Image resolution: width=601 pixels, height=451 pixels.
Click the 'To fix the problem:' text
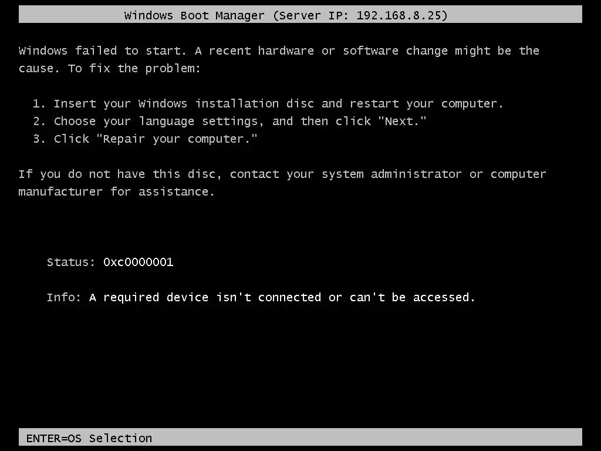click(134, 68)
